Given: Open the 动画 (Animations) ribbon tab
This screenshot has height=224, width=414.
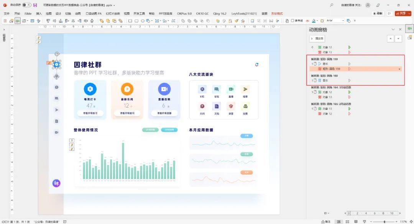Looking at the screenshot, I should (x=78, y=13).
